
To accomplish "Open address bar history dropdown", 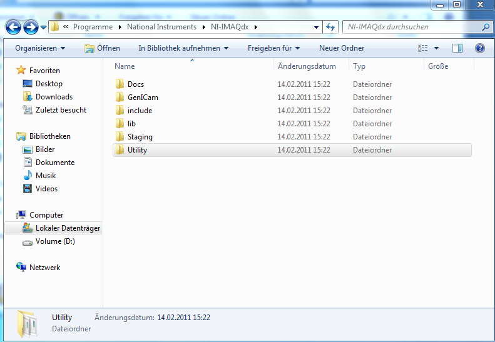I will click(316, 27).
